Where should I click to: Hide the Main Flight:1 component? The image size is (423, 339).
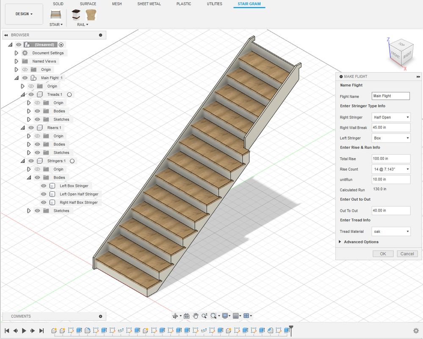[25, 78]
